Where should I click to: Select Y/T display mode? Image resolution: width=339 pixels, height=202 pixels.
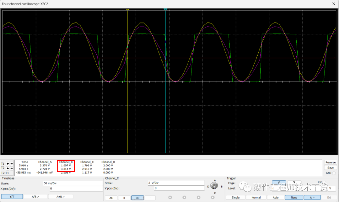click(12, 197)
